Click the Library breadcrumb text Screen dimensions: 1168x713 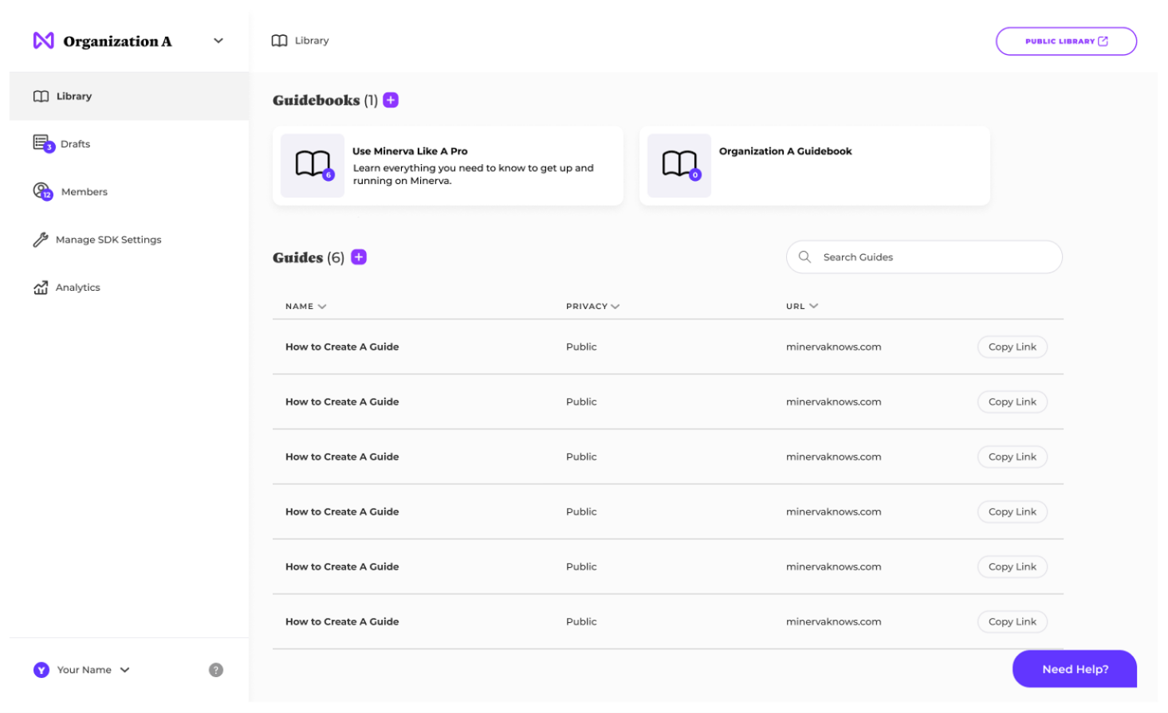pos(312,41)
